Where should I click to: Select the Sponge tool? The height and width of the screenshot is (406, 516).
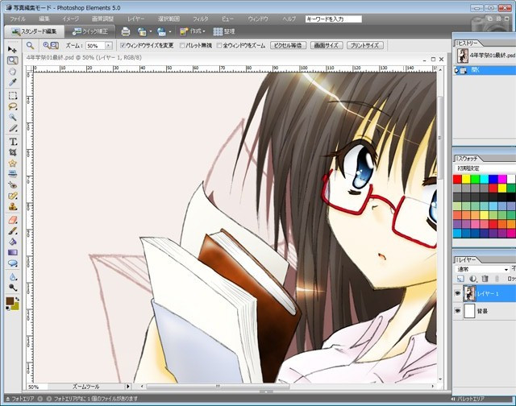tap(13, 288)
